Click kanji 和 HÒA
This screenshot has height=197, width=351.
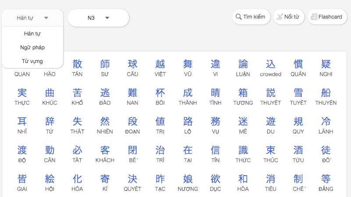click(x=243, y=183)
